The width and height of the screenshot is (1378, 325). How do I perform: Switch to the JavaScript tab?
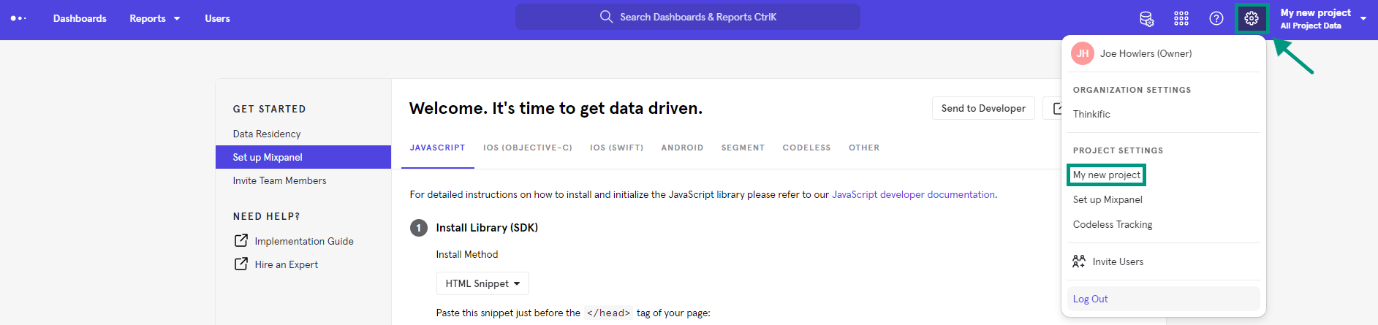pos(438,148)
